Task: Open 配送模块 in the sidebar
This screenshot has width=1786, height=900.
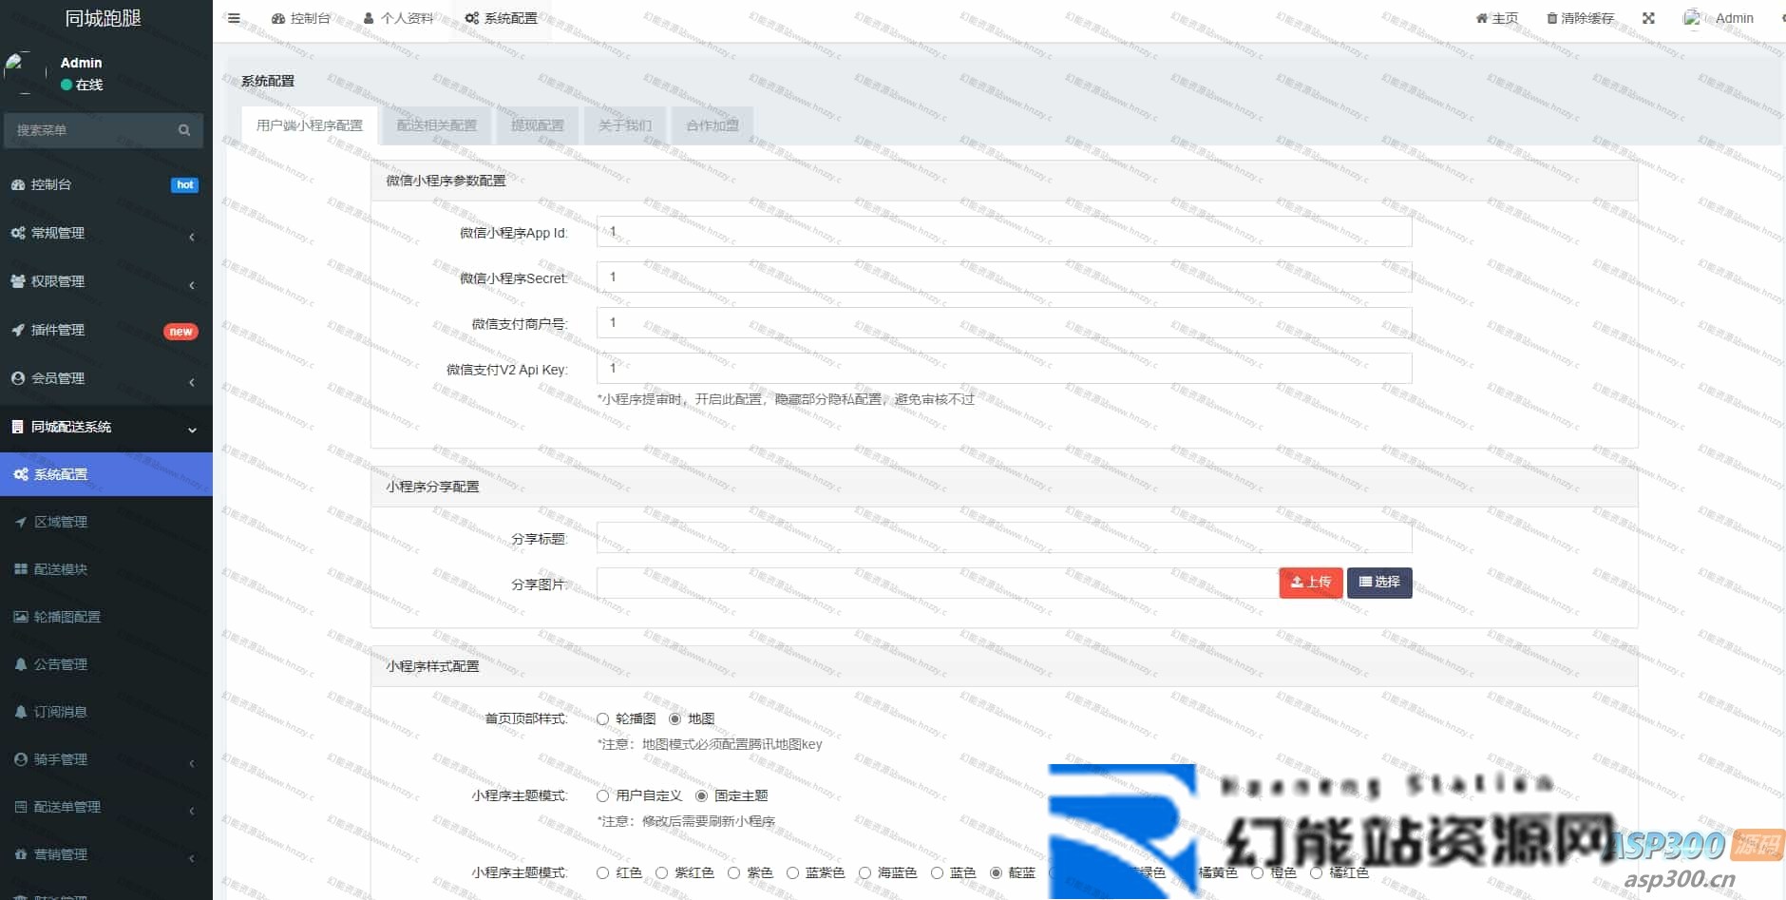Action: (60, 569)
